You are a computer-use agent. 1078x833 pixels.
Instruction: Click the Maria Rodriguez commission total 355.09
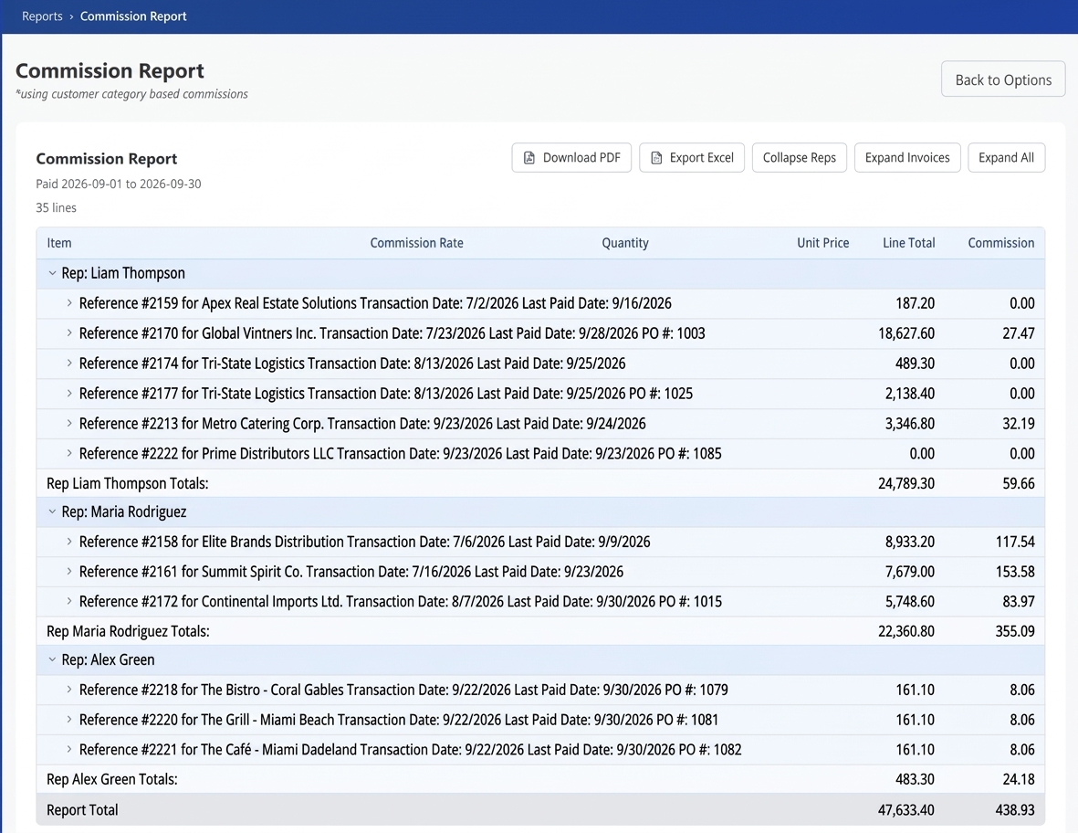click(x=1015, y=631)
